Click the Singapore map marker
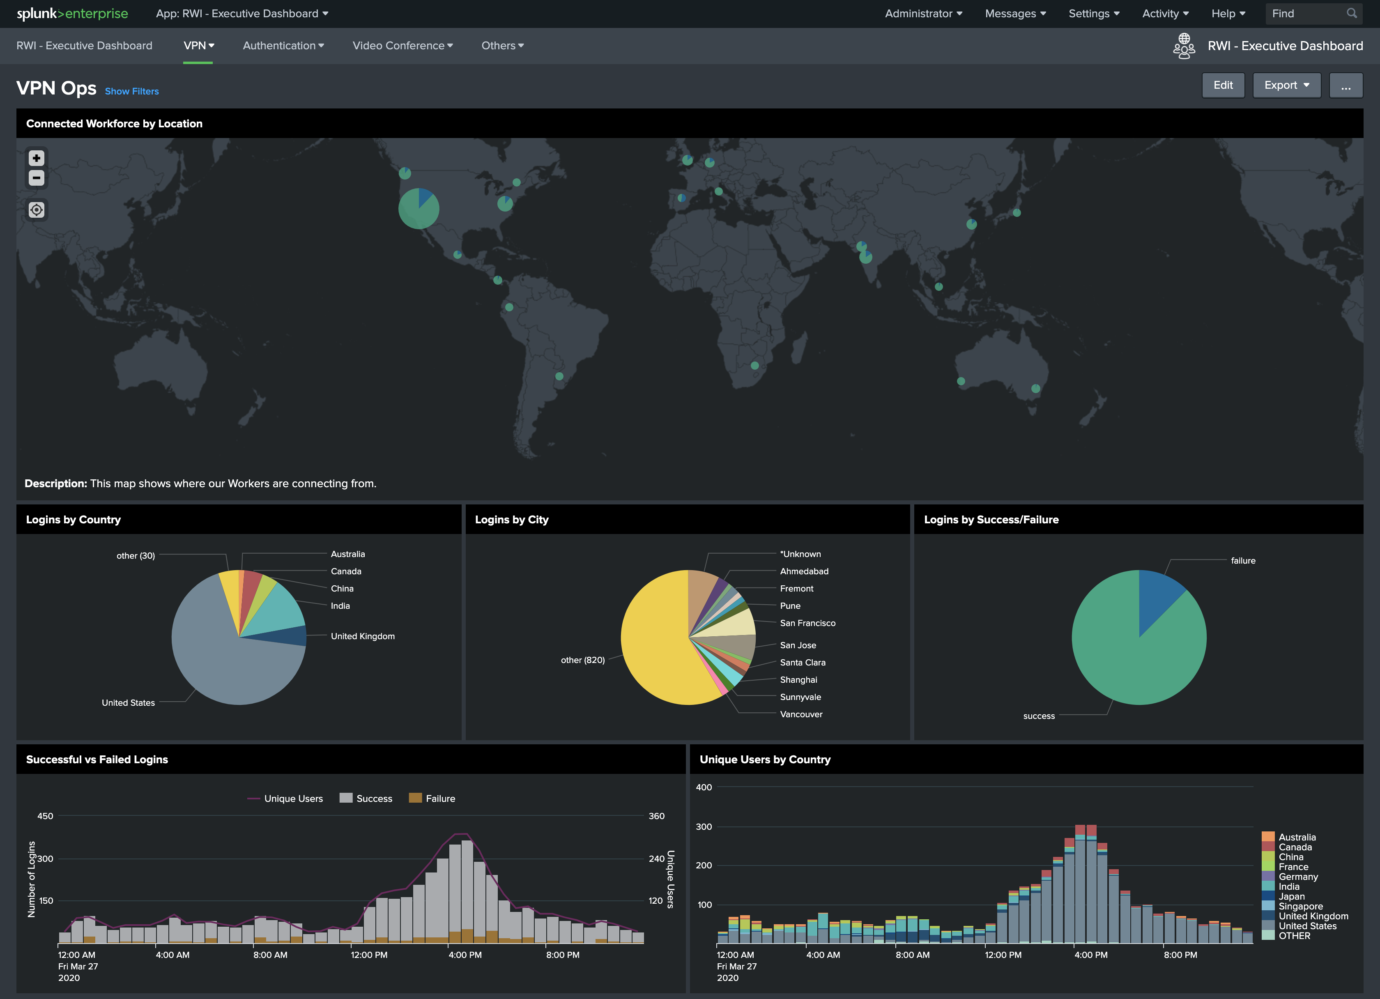1380x999 pixels. tap(939, 287)
